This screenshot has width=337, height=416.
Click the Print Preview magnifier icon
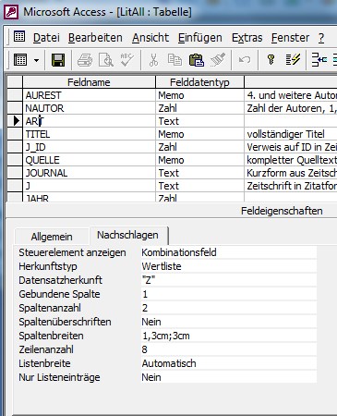(x=106, y=60)
